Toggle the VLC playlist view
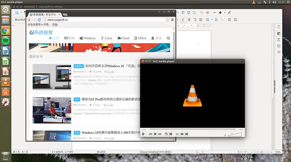The image size is (291, 162). (x=177, y=134)
